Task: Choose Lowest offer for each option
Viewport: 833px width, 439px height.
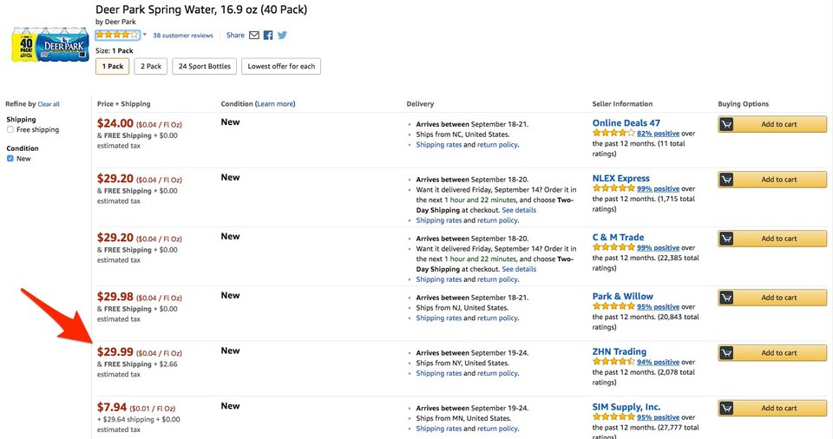Action: coord(281,67)
